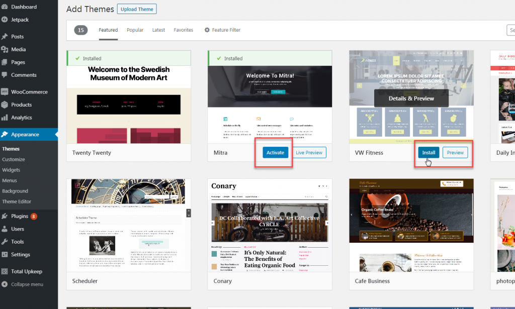515x309 pixels.
Task: Click the Media library icon
Action: coord(4,49)
